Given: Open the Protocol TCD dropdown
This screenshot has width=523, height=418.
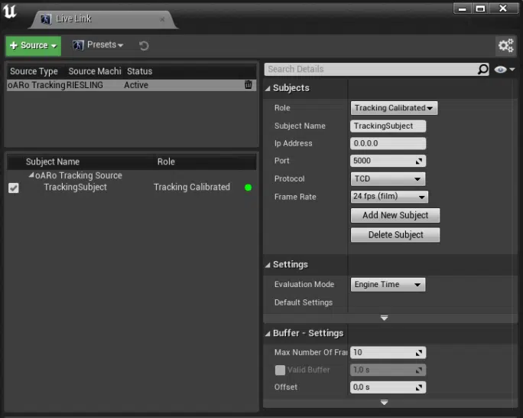Looking at the screenshot, I should (x=388, y=179).
